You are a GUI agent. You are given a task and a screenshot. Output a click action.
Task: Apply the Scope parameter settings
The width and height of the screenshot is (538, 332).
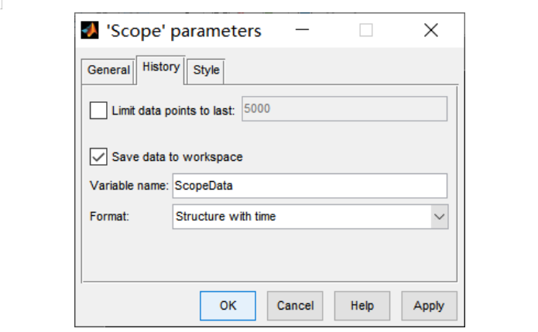[429, 306]
